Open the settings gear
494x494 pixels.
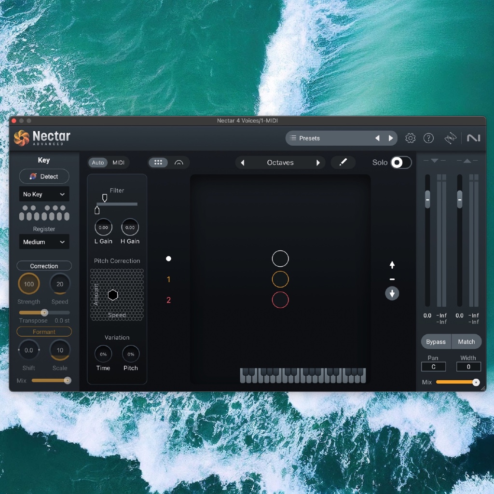(411, 138)
